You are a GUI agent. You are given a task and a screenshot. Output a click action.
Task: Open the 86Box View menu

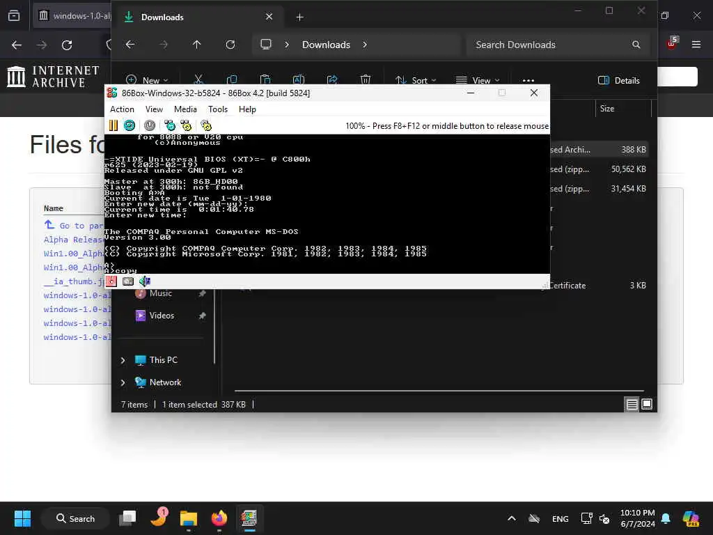point(154,109)
